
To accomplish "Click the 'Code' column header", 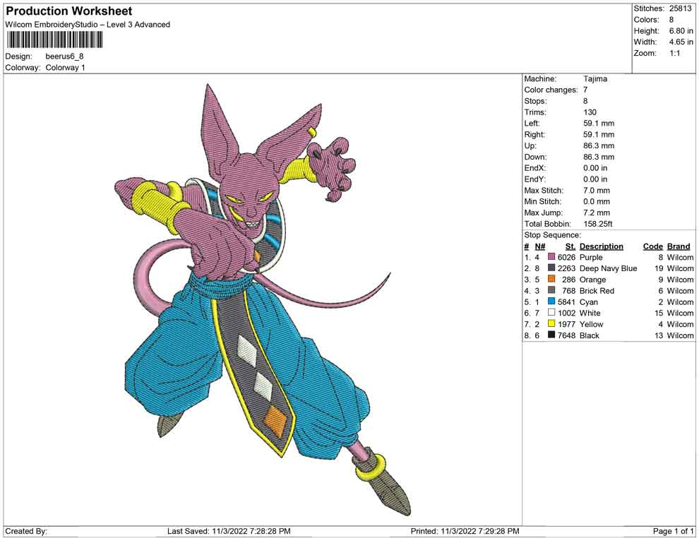I will (x=653, y=246).
